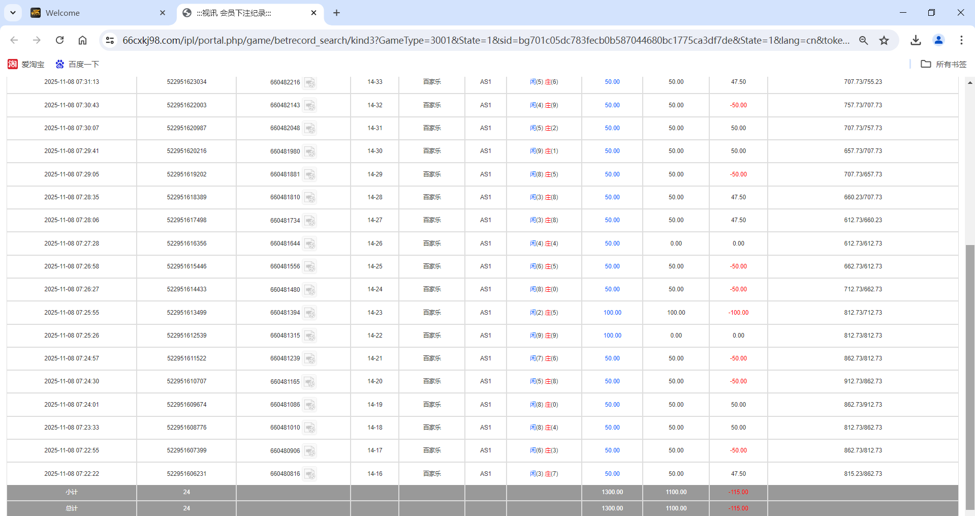Open detail icon for bet 660481394
This screenshot has height=516, width=975.
coord(310,313)
